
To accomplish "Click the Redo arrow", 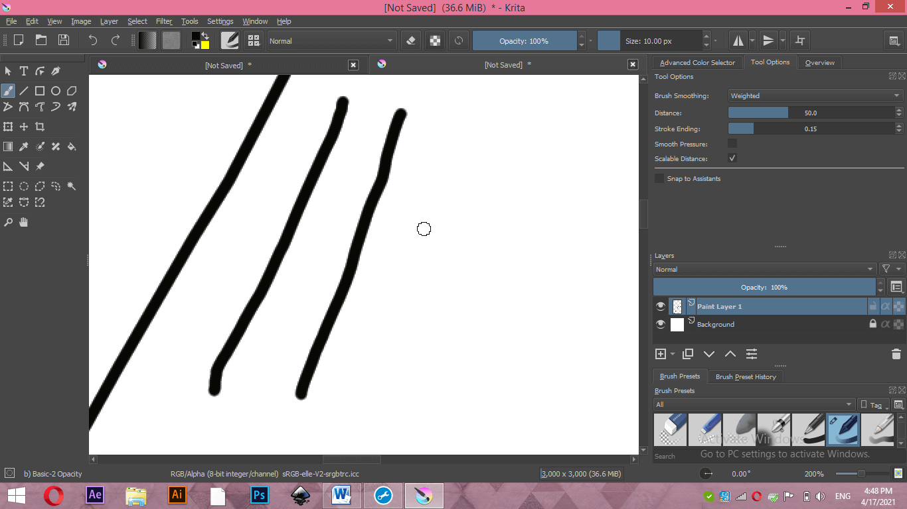I will point(116,40).
